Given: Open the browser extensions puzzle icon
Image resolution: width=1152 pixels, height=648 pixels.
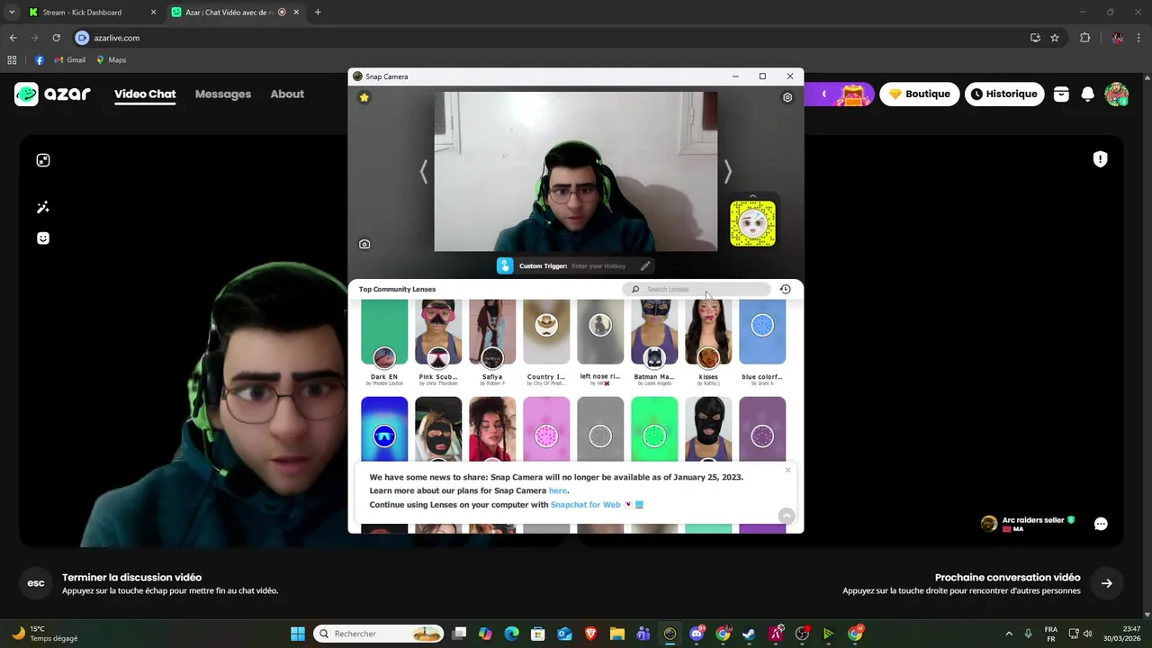Looking at the screenshot, I should pyautogui.click(x=1084, y=38).
